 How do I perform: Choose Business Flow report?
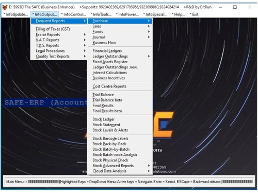point(120,43)
